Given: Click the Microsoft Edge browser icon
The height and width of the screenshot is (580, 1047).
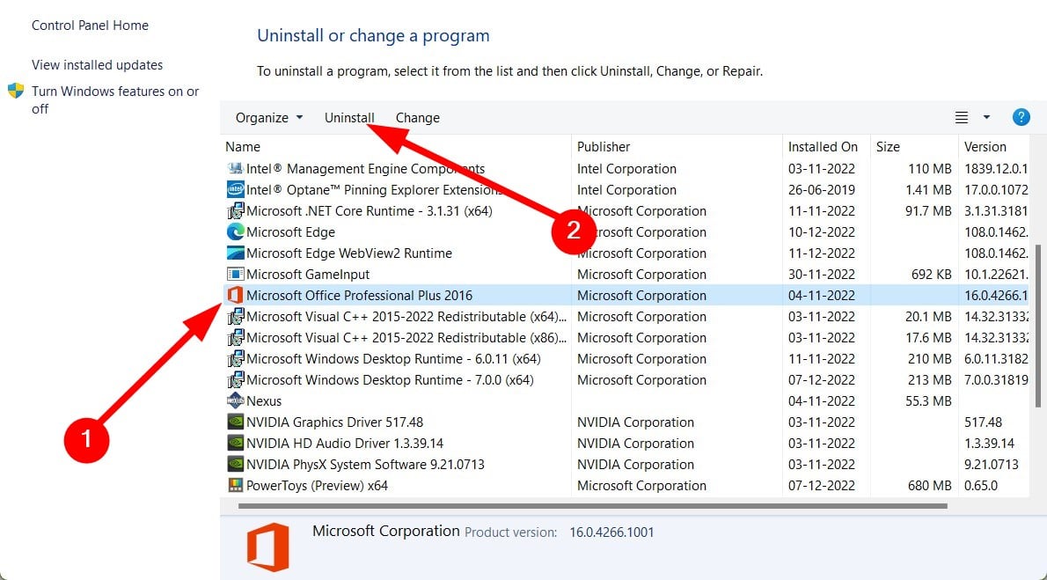Looking at the screenshot, I should coord(235,231).
